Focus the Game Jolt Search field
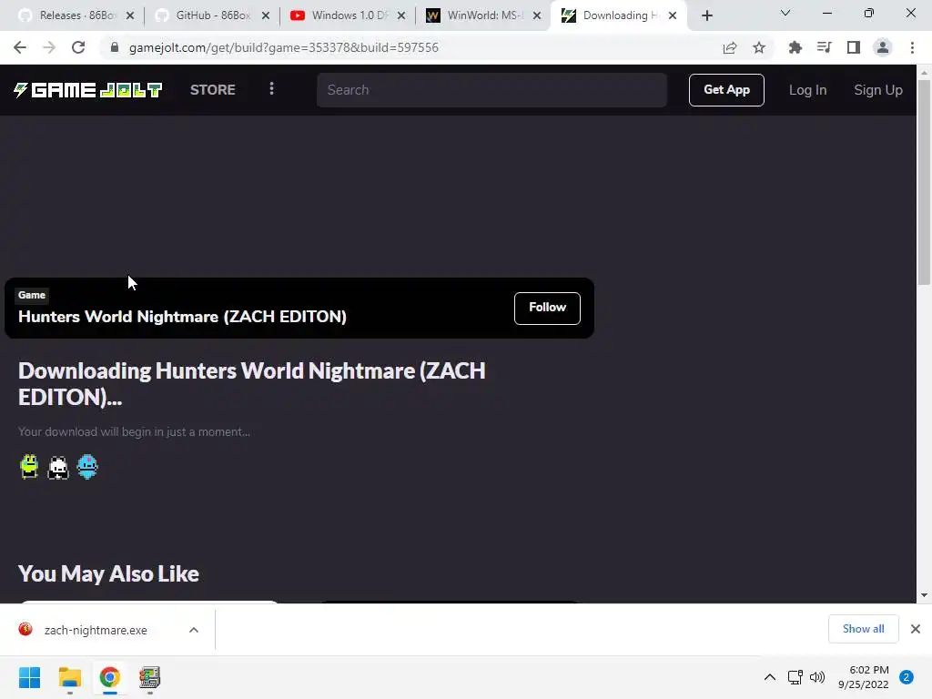Screen dimensions: 932x699 point(491,90)
